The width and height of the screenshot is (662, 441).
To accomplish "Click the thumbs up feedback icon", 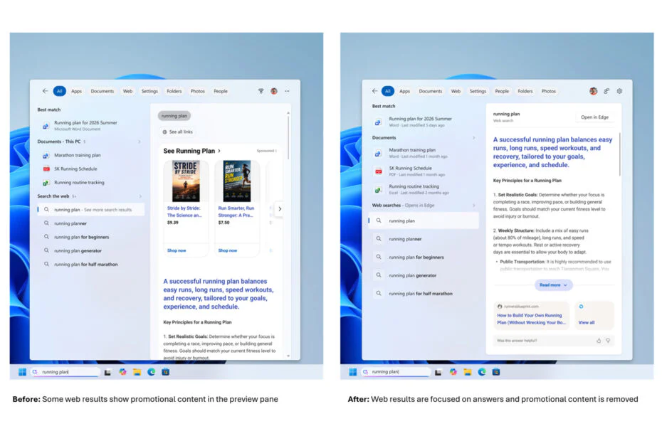I will [599, 341].
